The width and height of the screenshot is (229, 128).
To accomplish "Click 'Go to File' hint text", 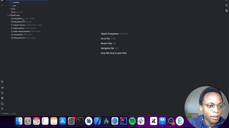I will click(105, 39).
